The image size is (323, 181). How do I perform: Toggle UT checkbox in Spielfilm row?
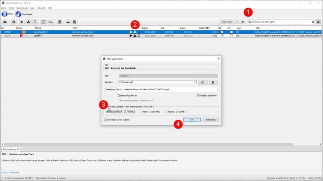[232, 36]
